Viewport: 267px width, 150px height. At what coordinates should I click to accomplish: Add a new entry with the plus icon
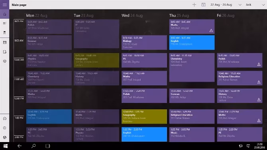click(194, 5)
